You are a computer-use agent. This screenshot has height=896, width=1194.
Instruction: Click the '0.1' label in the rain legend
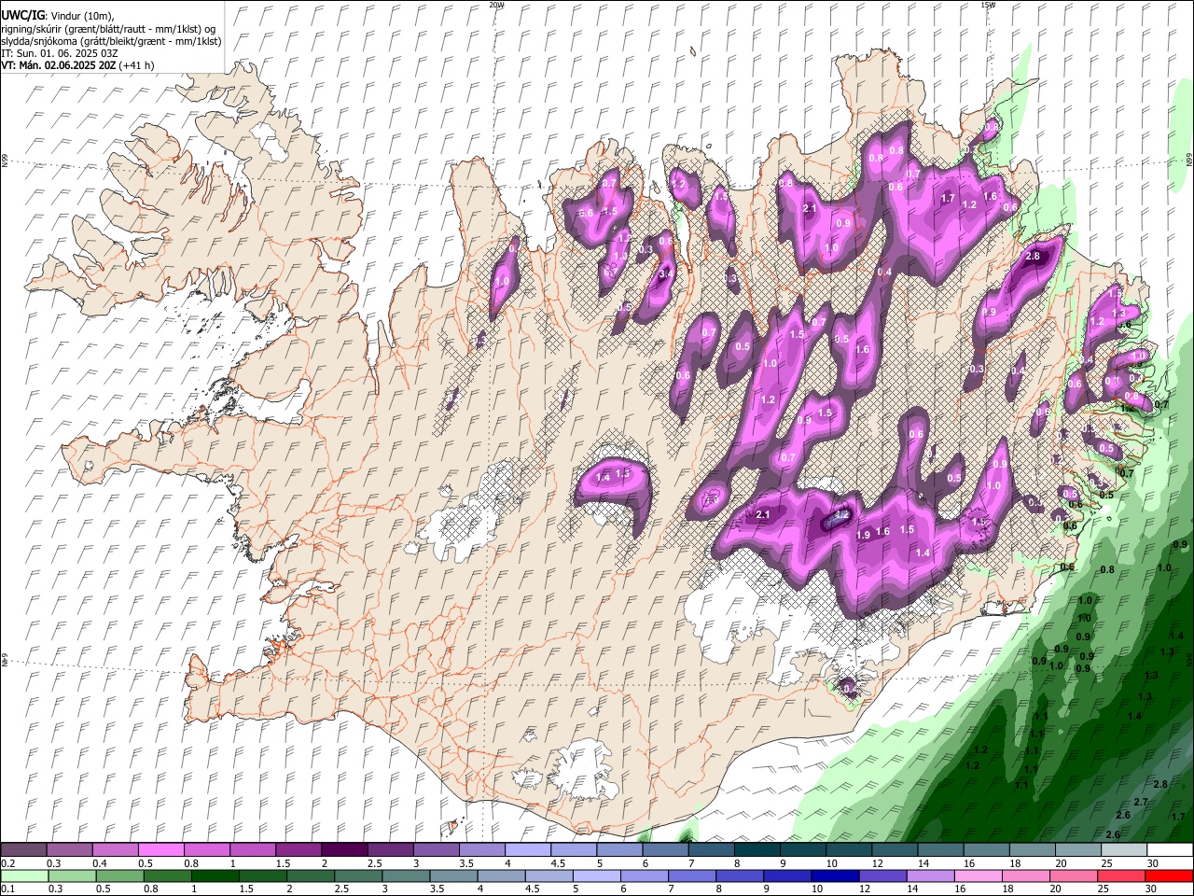coord(7,889)
